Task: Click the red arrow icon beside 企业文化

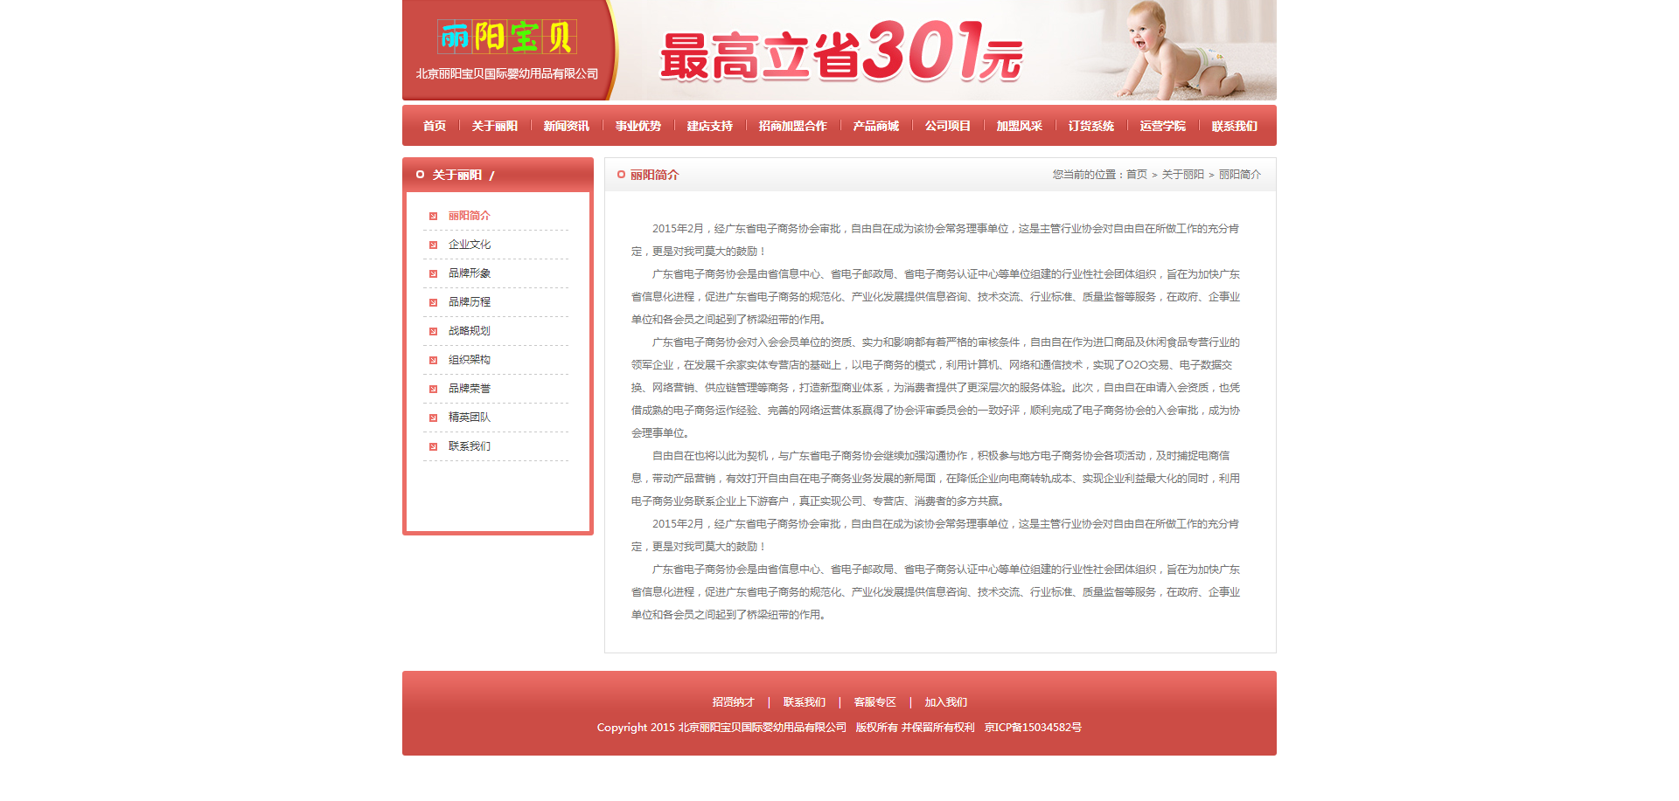Action: point(433,245)
